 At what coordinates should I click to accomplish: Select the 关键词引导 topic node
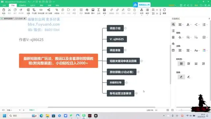[116, 82]
